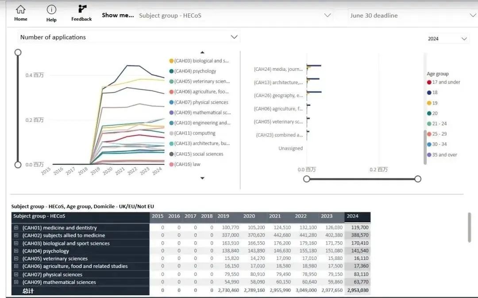Open the 2024 year selector

tap(447, 39)
